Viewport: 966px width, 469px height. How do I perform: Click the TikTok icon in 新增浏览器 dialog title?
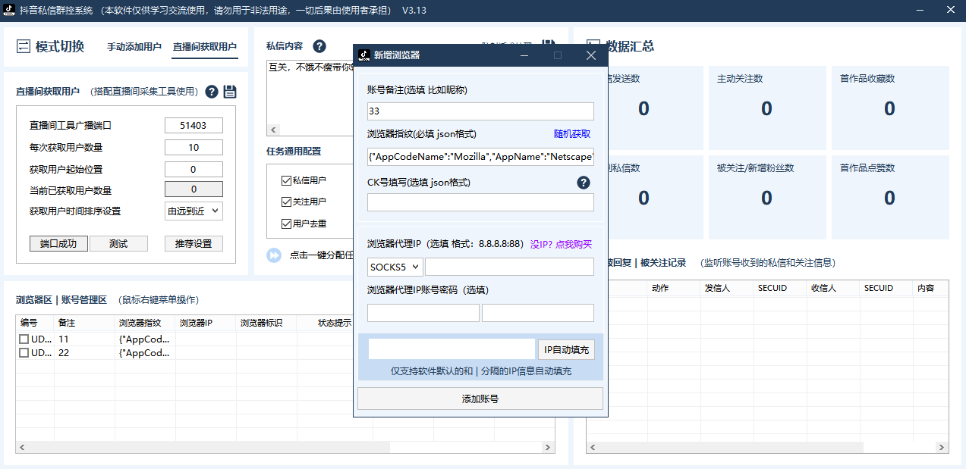click(x=364, y=55)
